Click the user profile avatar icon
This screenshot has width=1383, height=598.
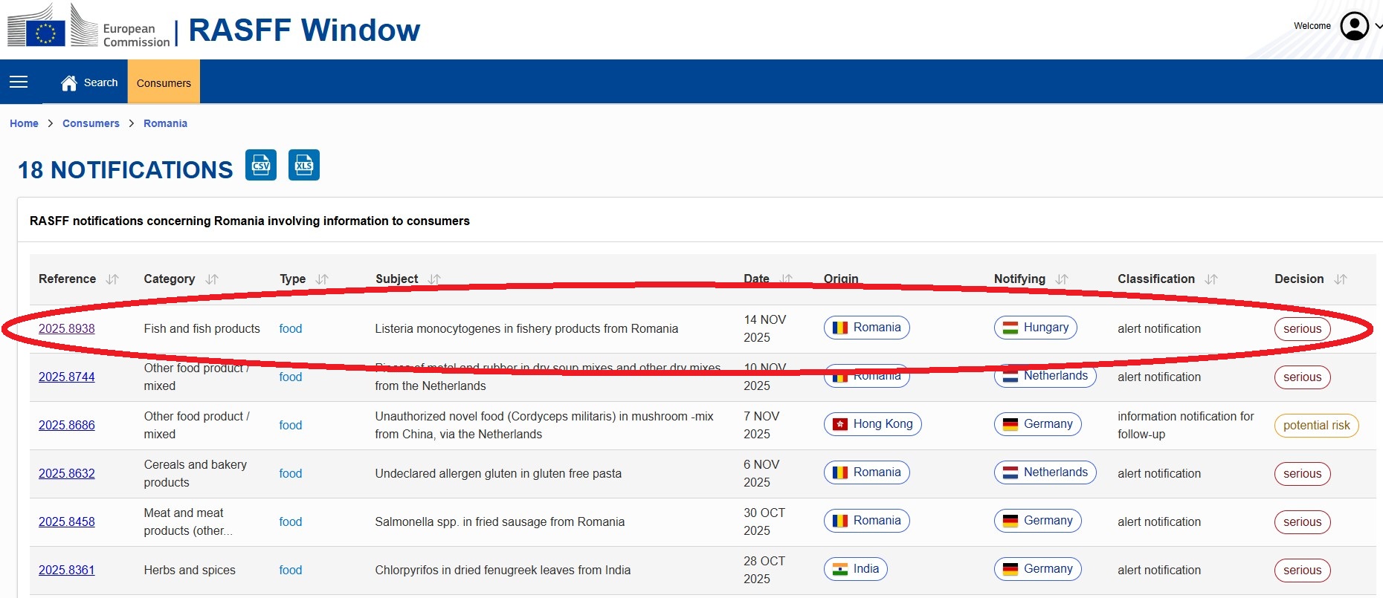click(1354, 26)
